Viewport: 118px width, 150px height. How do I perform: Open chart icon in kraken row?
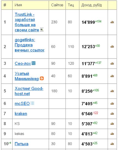112,114
